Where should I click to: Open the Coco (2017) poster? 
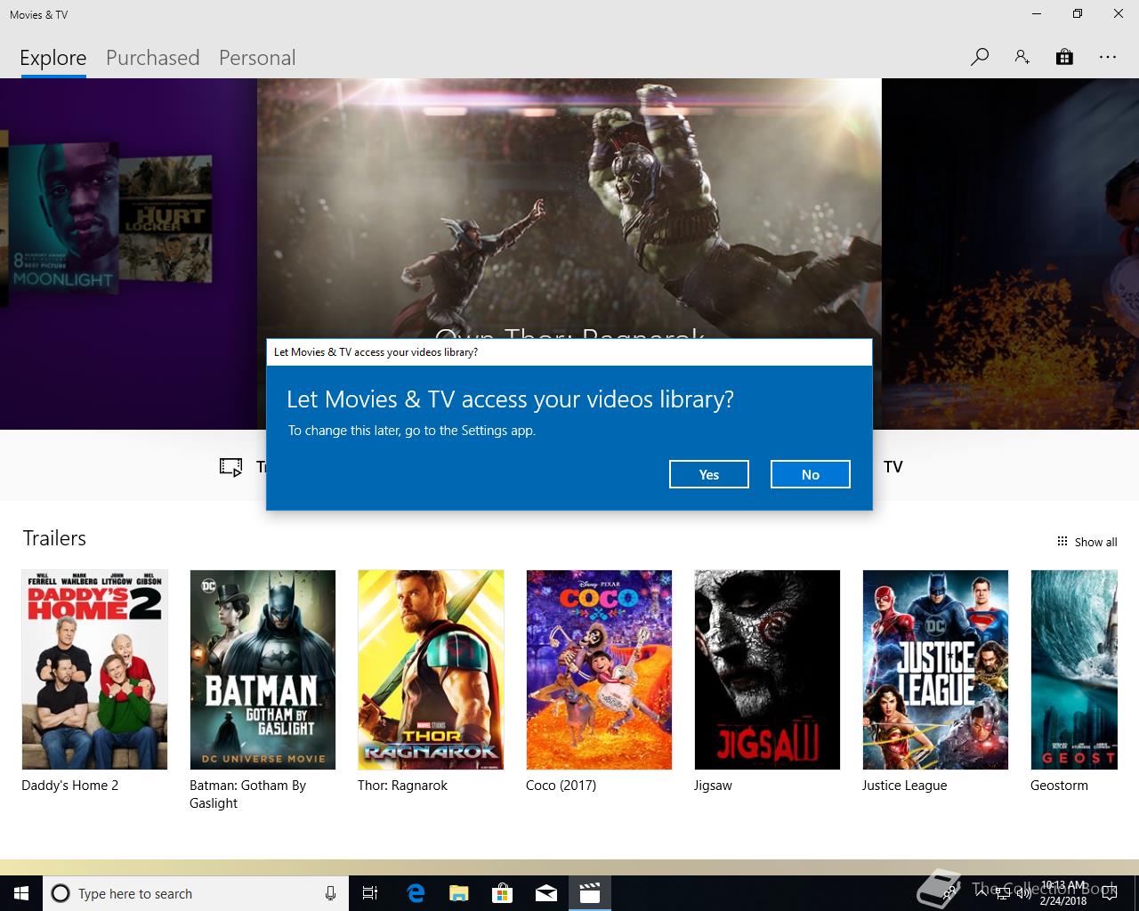pyautogui.click(x=599, y=670)
